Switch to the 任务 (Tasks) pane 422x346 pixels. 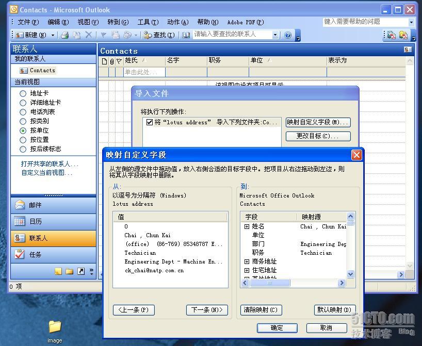pos(53,255)
